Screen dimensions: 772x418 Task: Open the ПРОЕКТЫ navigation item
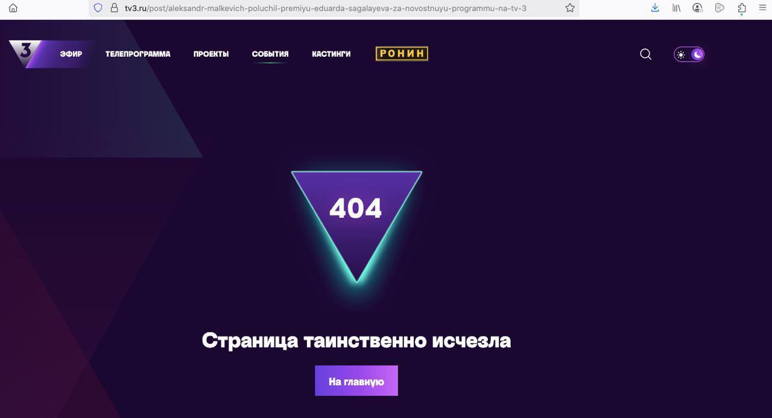coord(211,54)
